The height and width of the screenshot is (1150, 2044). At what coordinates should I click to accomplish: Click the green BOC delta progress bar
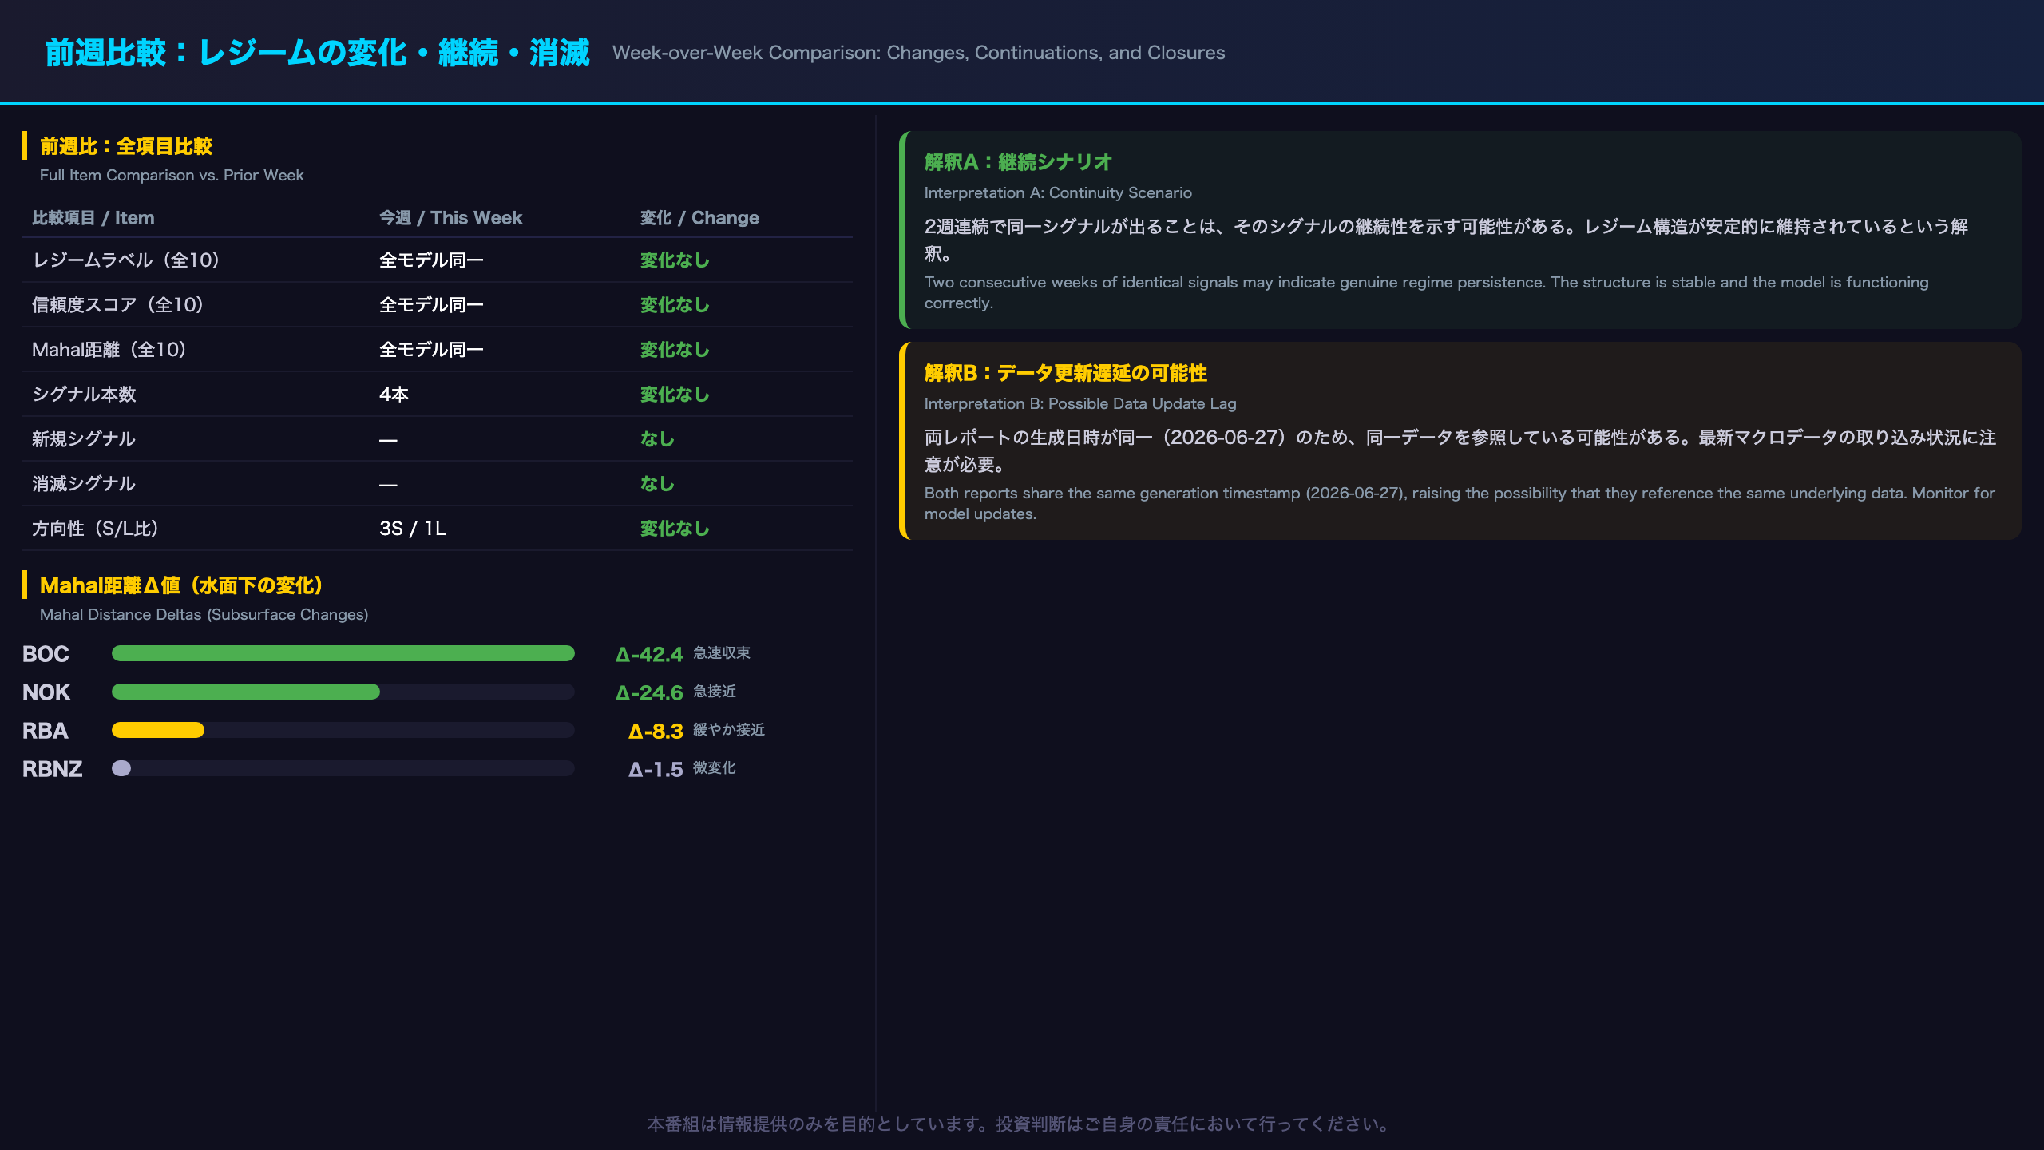343,653
